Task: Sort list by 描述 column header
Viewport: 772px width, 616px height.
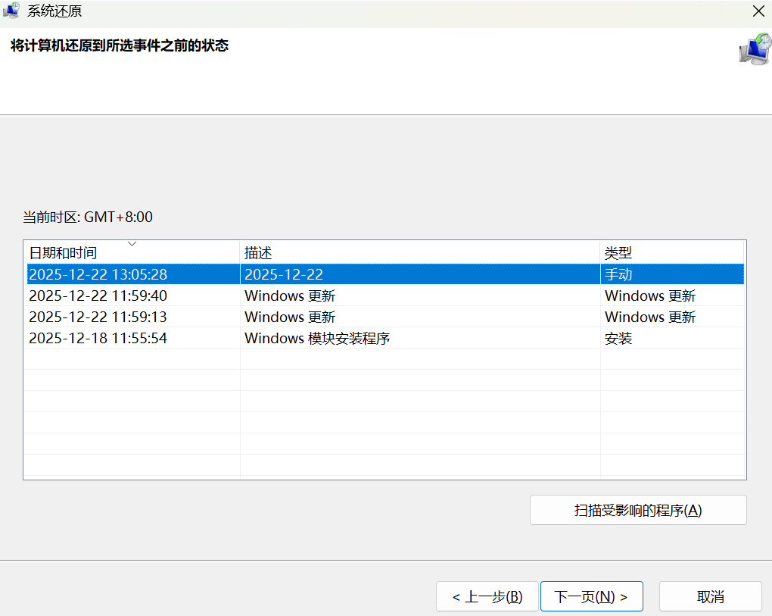Action: click(258, 253)
